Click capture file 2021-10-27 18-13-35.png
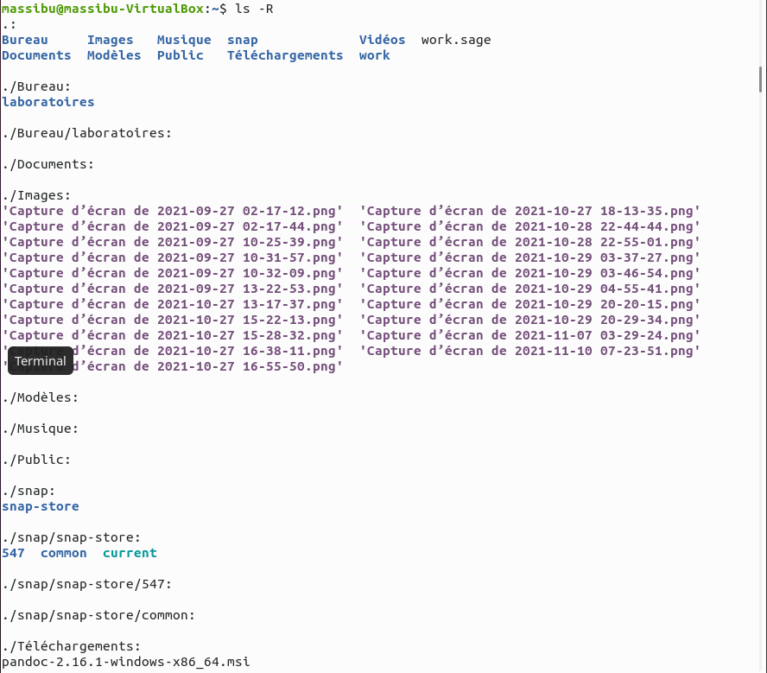Image resolution: width=767 pixels, height=673 pixels. click(x=529, y=212)
